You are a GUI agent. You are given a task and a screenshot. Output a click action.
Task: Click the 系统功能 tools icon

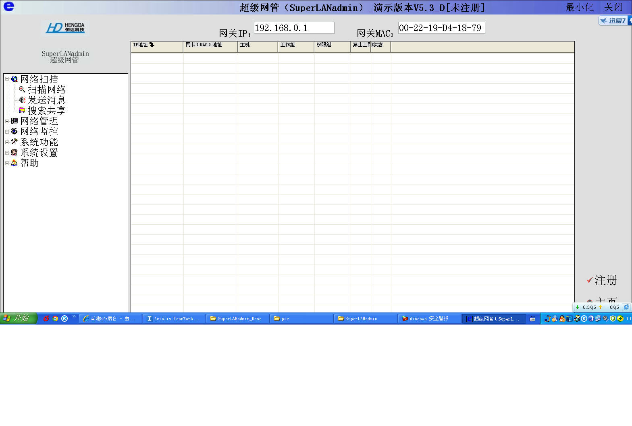click(15, 142)
